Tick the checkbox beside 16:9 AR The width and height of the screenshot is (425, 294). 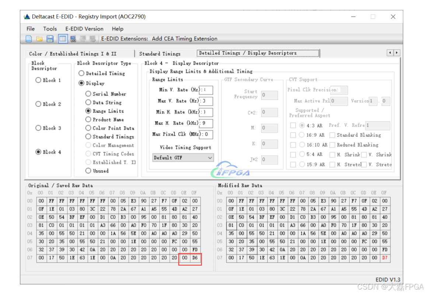coord(293,135)
